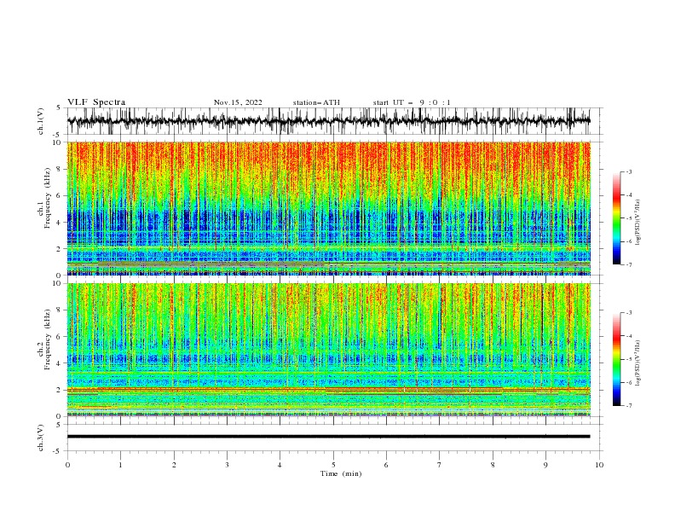Click the lower color bar's log(PSD) label
Viewport: 675px width, 522px height.
[x=637, y=363]
